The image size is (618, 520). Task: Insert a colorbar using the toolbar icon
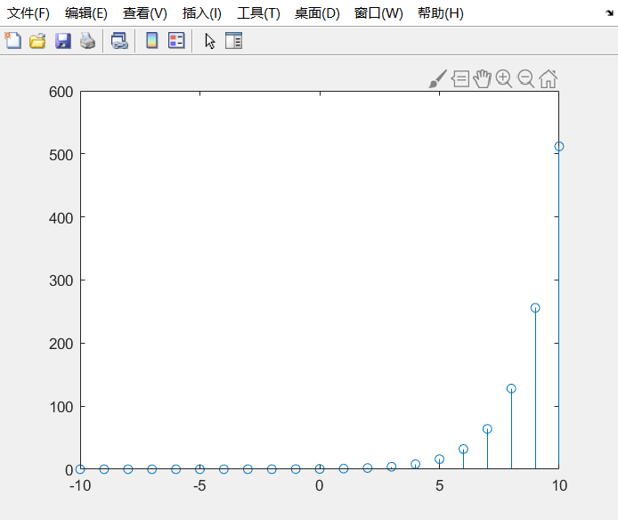point(152,41)
